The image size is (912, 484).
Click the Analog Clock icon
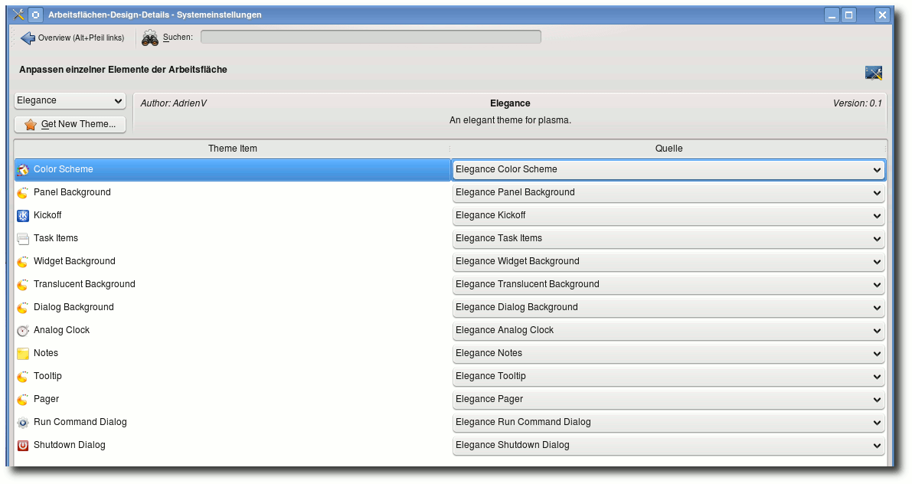(x=22, y=330)
